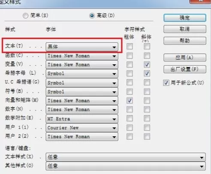Enable italic for the 数字(N) style
Image resolution: width=211 pixels, height=174 pixels.
point(147,110)
